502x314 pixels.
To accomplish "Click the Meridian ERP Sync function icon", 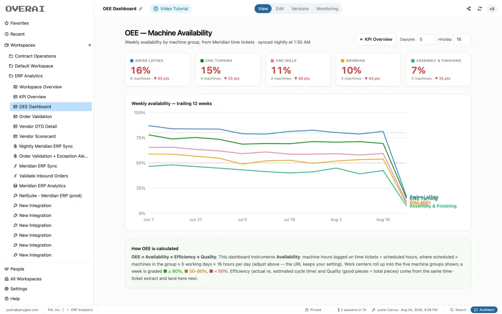I will click(15, 166).
